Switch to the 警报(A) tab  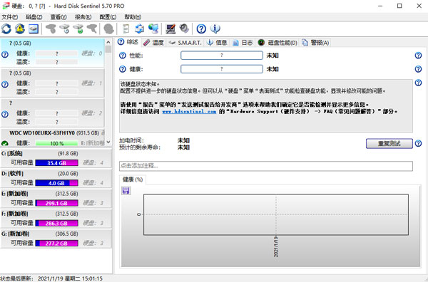(x=315, y=43)
